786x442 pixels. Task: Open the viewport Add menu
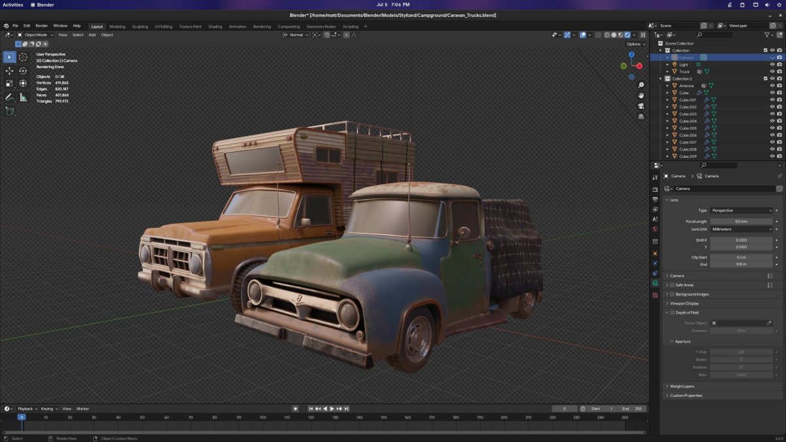(x=92, y=35)
